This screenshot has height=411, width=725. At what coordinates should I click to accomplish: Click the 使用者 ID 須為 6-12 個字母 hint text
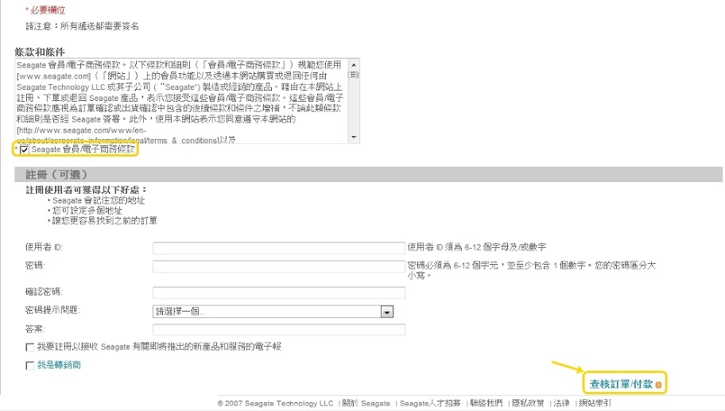click(477, 247)
